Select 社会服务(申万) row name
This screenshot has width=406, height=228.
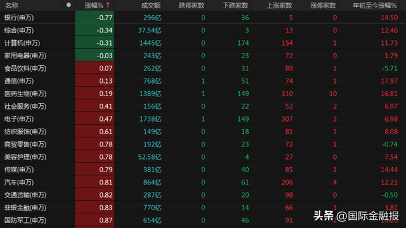point(25,106)
